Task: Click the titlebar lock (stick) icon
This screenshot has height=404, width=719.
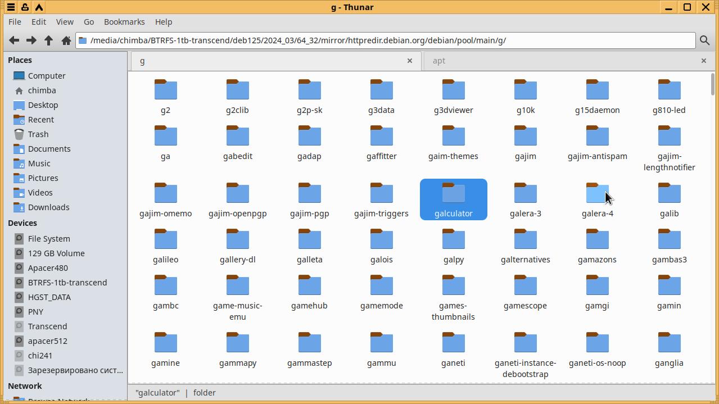Action: coord(25,7)
